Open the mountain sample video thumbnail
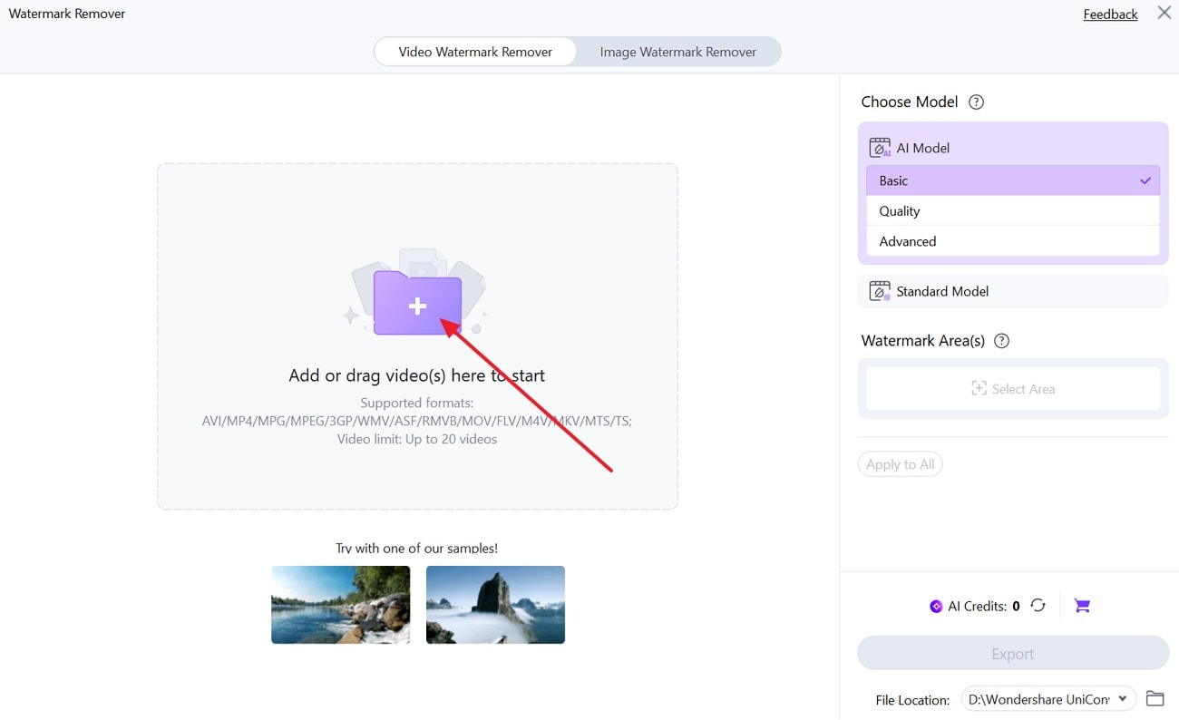Screen dimensions: 1179x720 click(495, 604)
